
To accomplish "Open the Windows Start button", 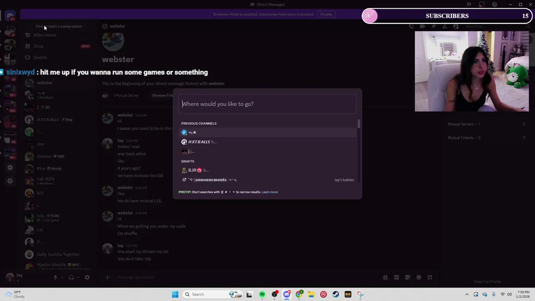I will [x=175, y=294].
